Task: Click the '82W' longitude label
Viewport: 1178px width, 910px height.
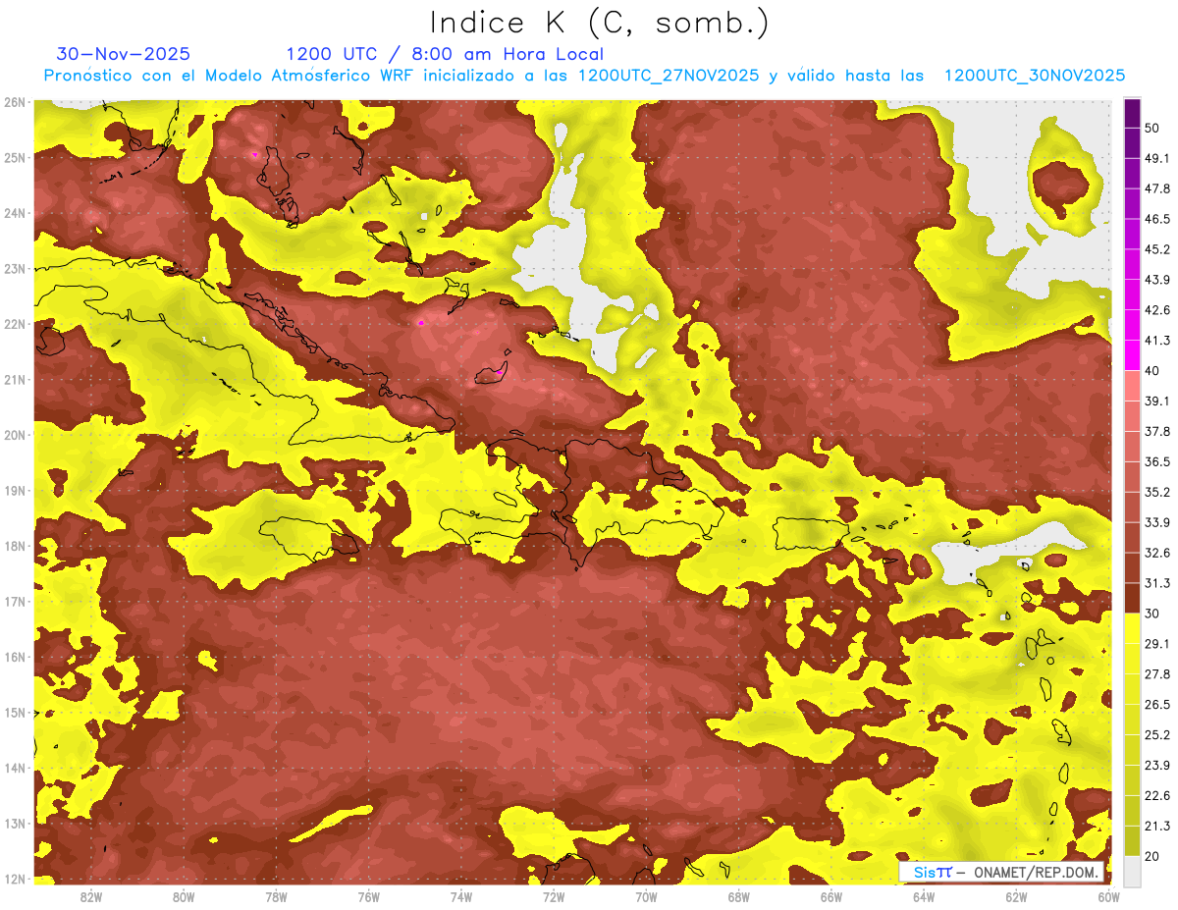Action: 90,896
